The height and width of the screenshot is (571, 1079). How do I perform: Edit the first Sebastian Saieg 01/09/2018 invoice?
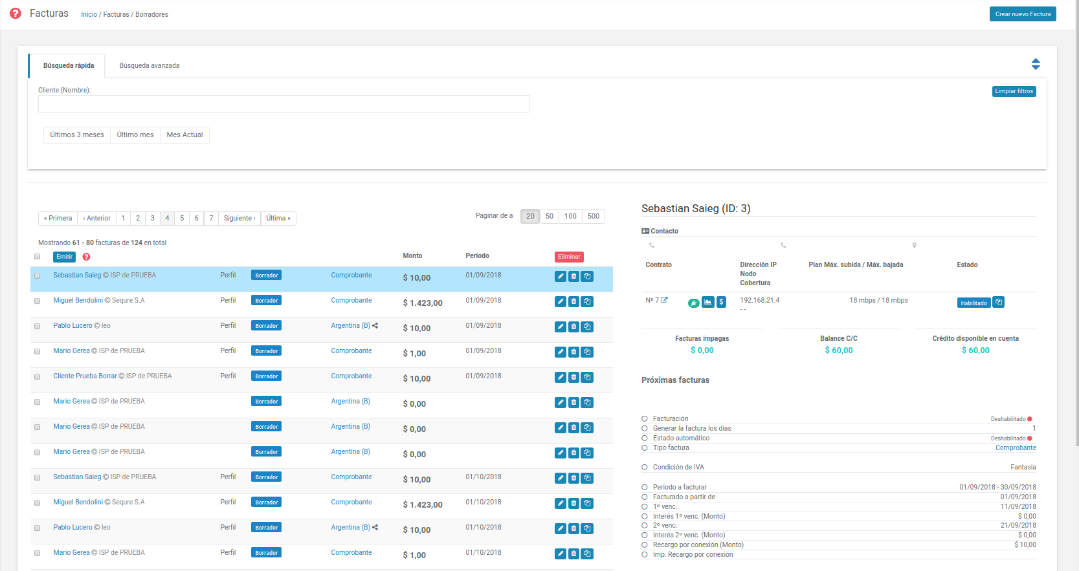[561, 276]
